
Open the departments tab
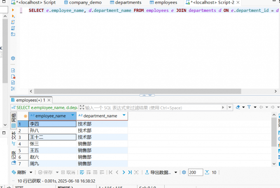pos(126,2)
